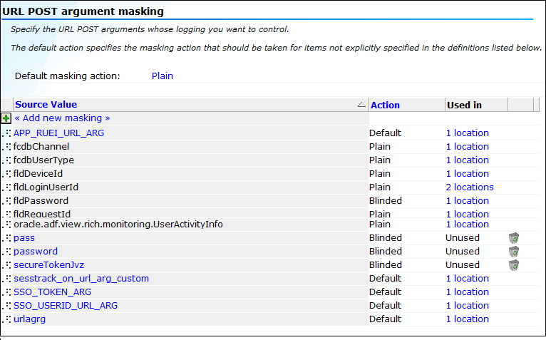The width and height of the screenshot is (546, 340).
Task: Open the sesstrack_on_url_arg_custom entry
Action: coord(81,278)
